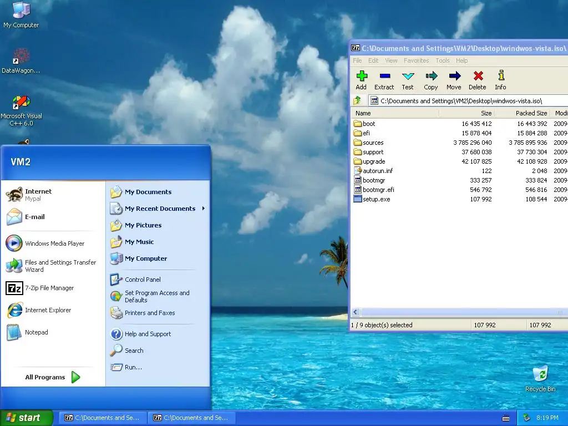Open Help and Support

(x=158, y=334)
